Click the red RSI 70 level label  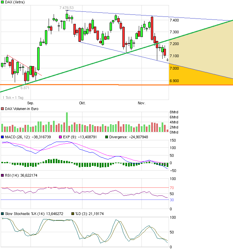pyautogui.click(x=172, y=188)
